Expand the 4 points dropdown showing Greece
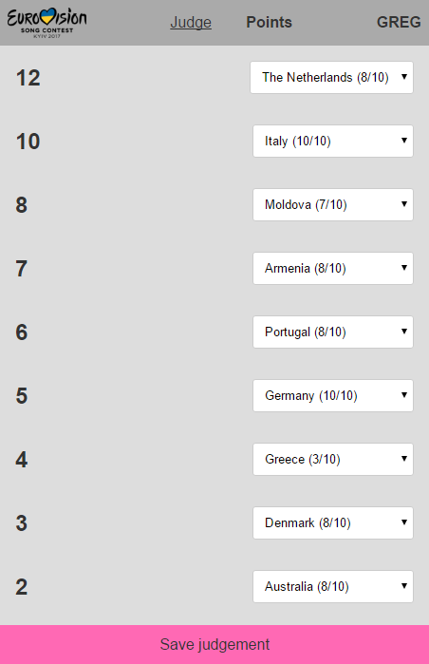 click(x=333, y=459)
